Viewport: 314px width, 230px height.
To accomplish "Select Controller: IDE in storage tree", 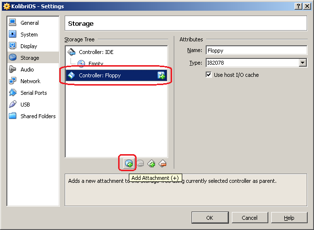I will [96, 52].
